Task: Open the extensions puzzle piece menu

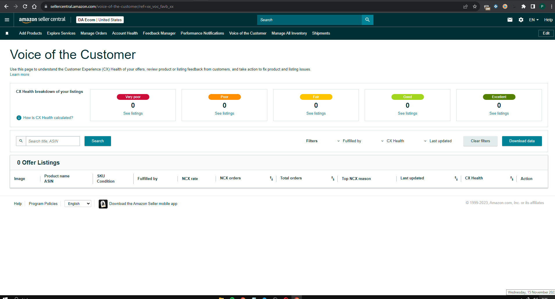Action: [524, 6]
